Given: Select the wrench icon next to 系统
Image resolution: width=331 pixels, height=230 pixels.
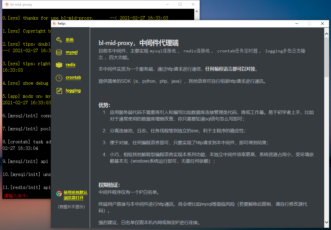Looking at the screenshot, I should [x=59, y=40].
